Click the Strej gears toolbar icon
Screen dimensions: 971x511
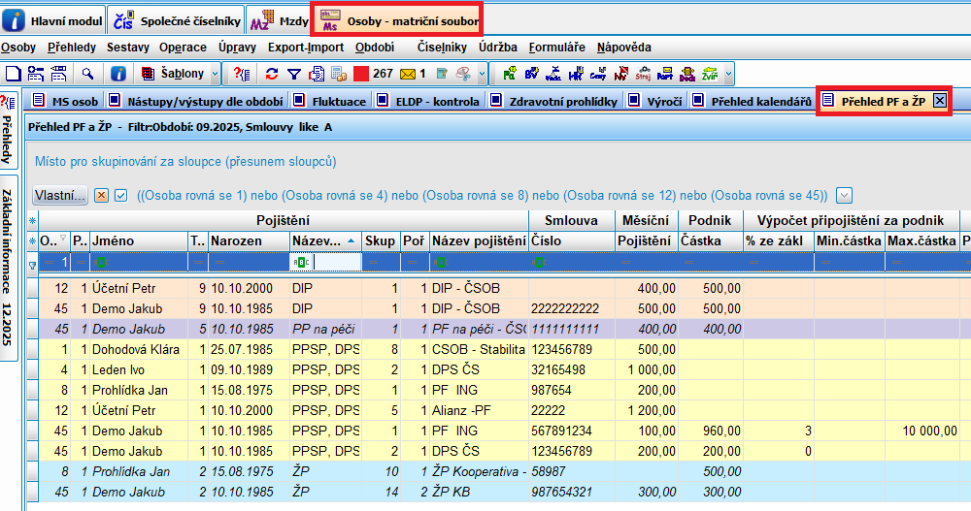point(643,73)
